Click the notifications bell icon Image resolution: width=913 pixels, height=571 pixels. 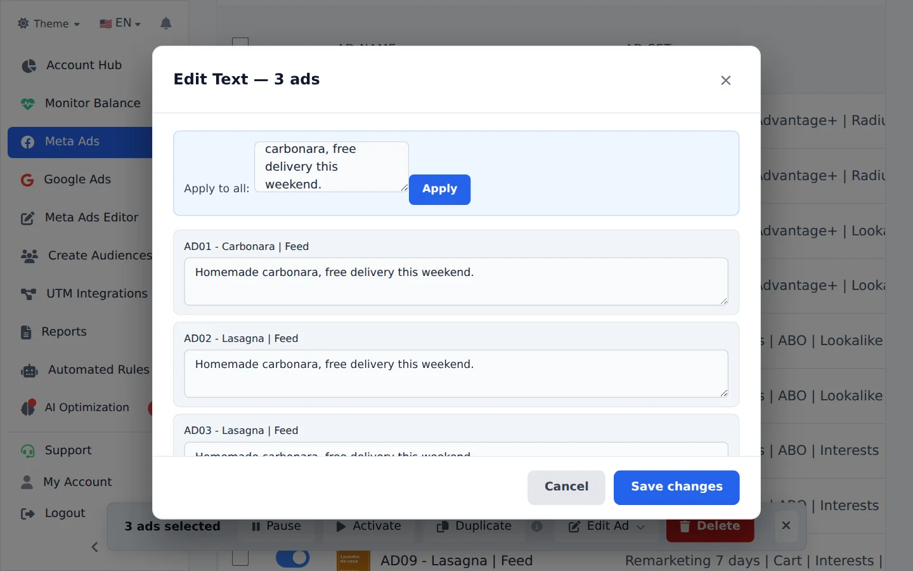click(166, 23)
